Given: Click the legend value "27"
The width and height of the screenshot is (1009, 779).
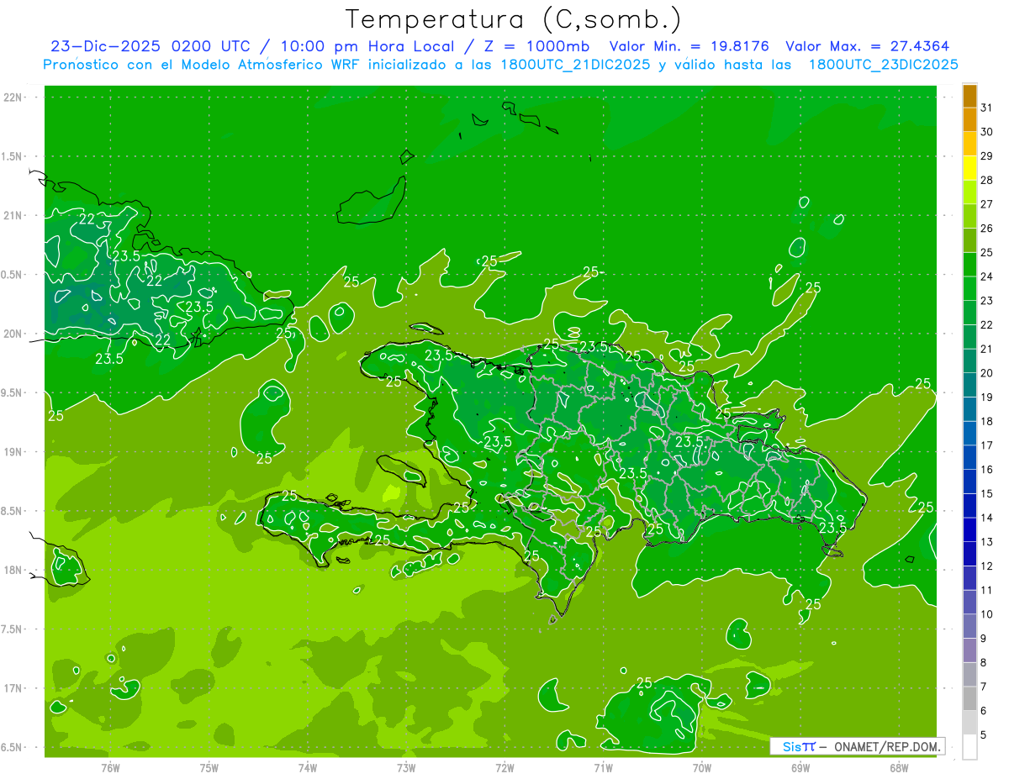Looking at the screenshot, I should pos(987,203).
